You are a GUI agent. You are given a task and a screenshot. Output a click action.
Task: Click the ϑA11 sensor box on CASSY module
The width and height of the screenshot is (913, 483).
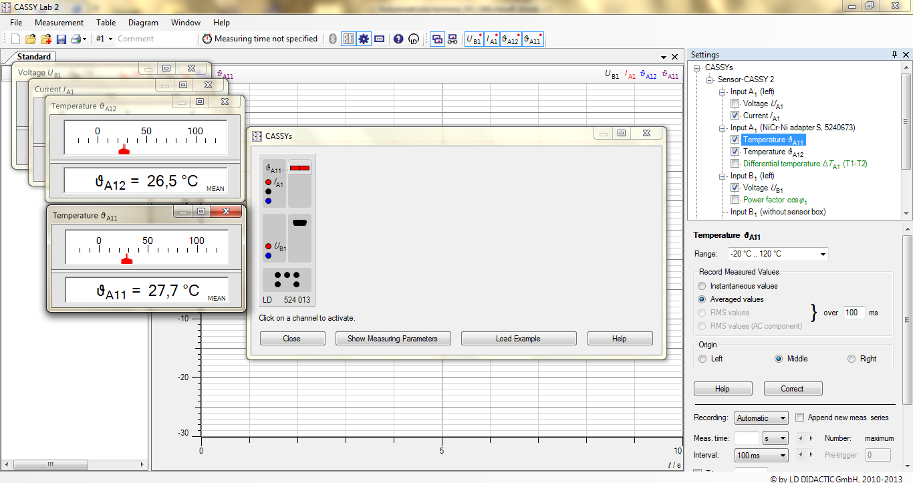tap(299, 168)
